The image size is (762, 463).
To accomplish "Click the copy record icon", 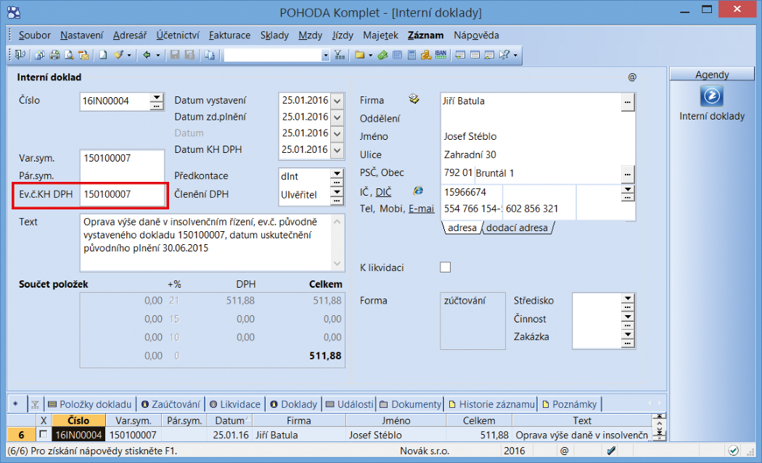I will (x=210, y=55).
